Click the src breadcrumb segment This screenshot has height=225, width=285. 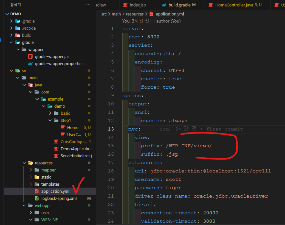tap(104, 14)
